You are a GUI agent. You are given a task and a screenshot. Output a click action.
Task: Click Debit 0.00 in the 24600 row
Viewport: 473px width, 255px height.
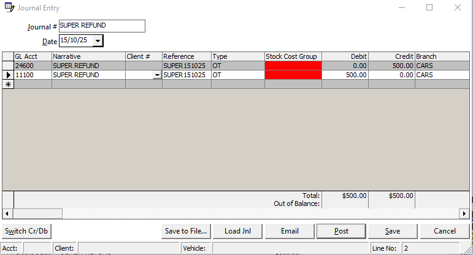coord(345,66)
